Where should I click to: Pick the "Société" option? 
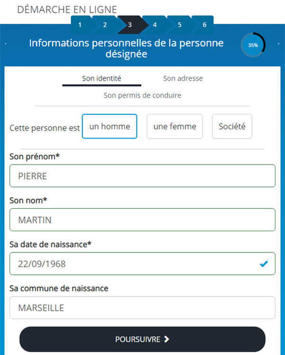(232, 126)
